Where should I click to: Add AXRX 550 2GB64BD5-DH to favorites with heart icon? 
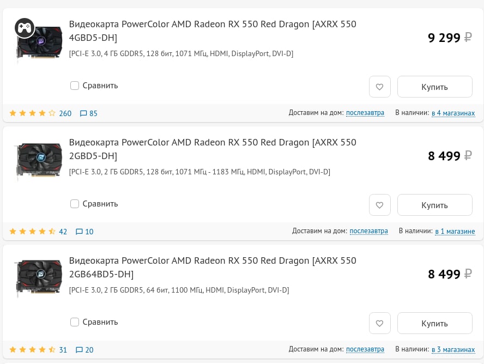click(x=380, y=323)
